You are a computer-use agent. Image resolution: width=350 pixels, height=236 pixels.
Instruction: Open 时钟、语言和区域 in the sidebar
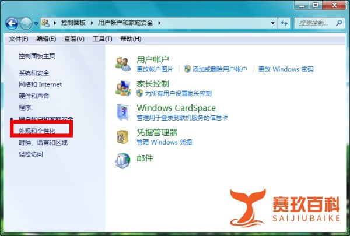[43, 143]
